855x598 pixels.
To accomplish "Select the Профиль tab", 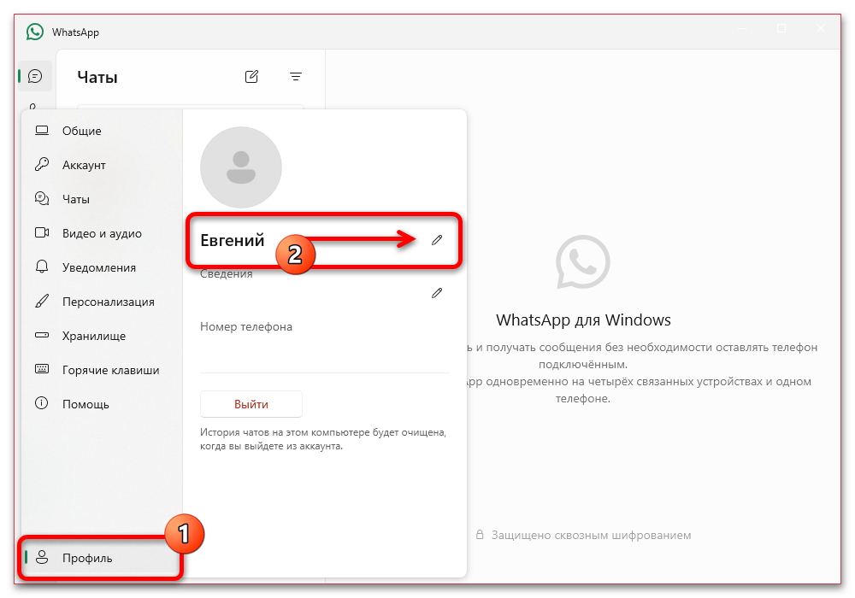I will [102, 558].
